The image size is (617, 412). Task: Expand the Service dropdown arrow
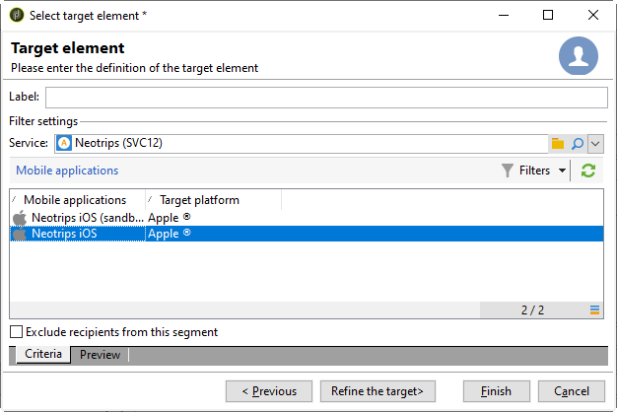(x=595, y=144)
